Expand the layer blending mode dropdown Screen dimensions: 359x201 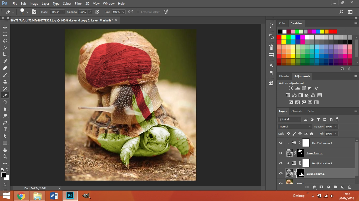295,126
